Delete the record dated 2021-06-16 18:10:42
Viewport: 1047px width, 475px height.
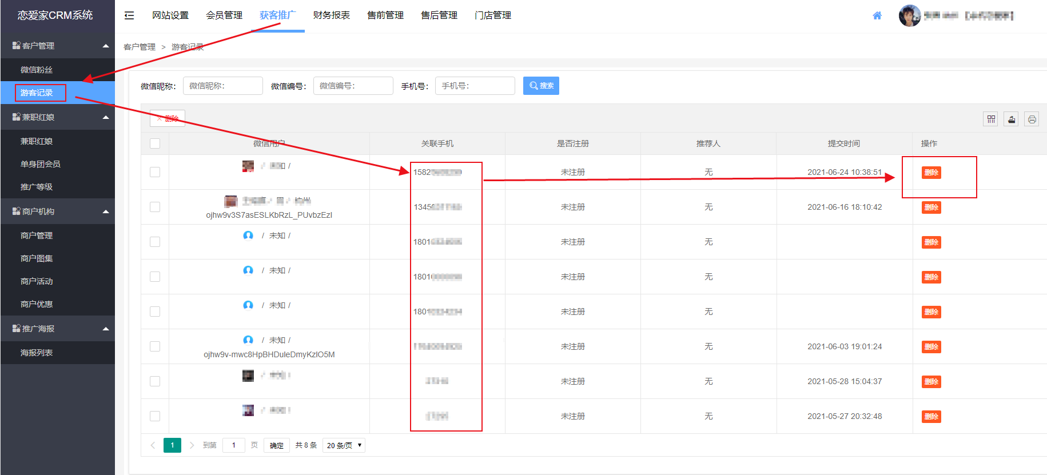point(931,207)
